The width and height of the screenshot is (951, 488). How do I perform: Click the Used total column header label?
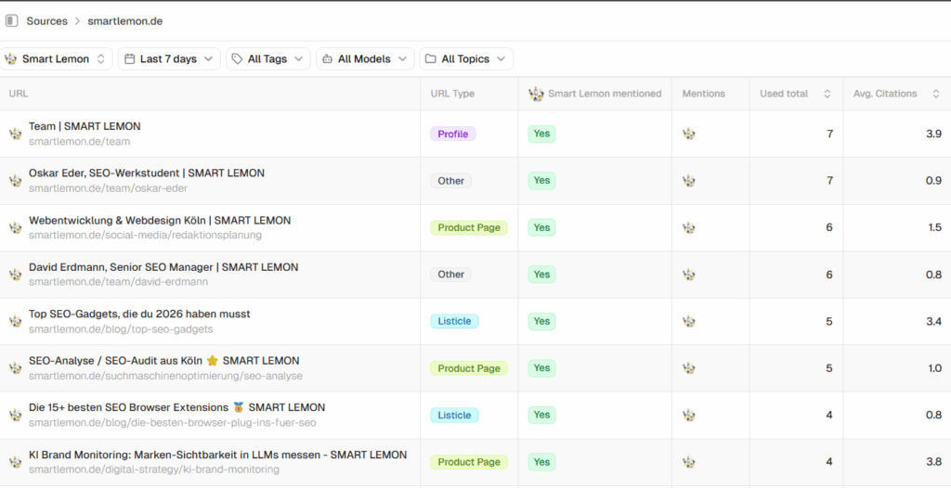pyautogui.click(x=784, y=94)
